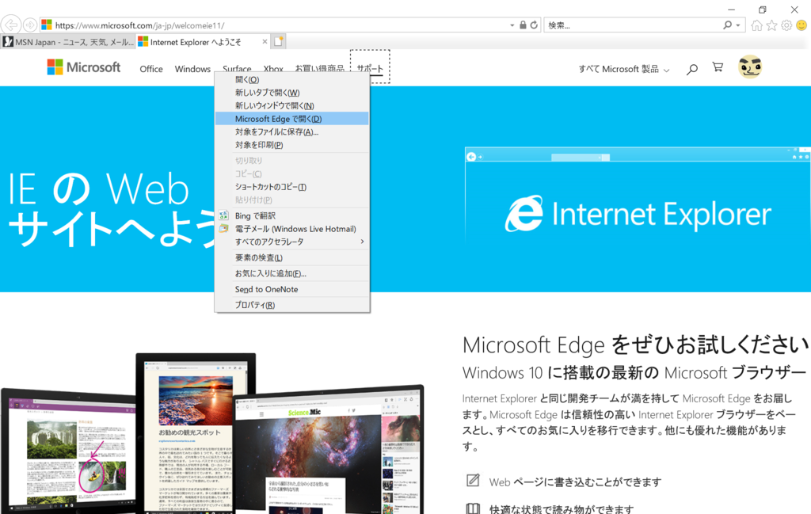
Task: Click the lock security icon in address bar
Action: point(523,25)
